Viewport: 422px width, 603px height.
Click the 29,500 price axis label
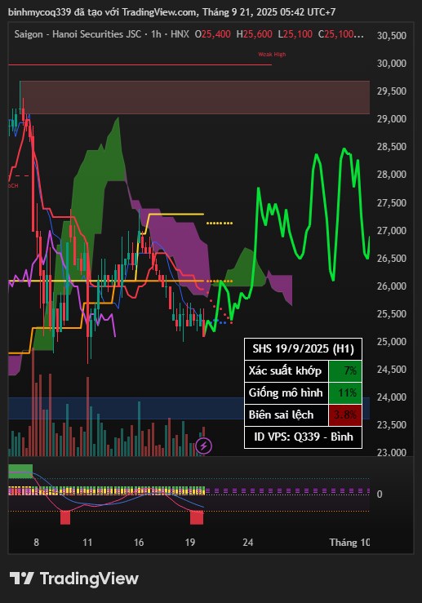[391, 91]
